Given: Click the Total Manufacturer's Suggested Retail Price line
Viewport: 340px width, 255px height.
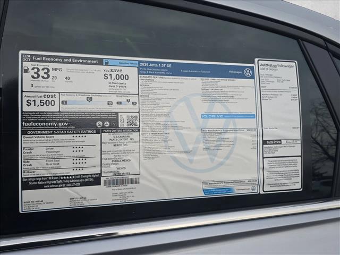Looking at the screenshot, I should [x=230, y=182].
